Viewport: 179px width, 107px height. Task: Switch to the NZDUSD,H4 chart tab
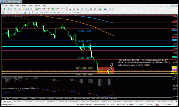point(74,101)
